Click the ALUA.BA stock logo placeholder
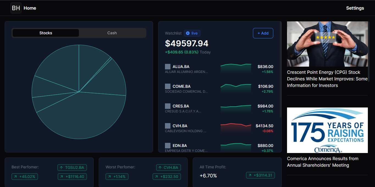The width and height of the screenshot is (375, 187). click(x=168, y=67)
